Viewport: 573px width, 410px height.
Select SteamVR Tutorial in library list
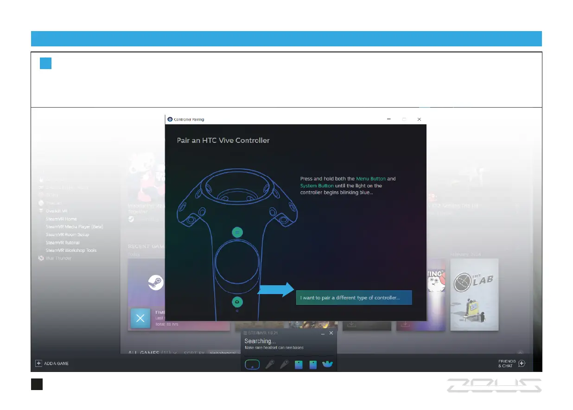pyautogui.click(x=63, y=243)
